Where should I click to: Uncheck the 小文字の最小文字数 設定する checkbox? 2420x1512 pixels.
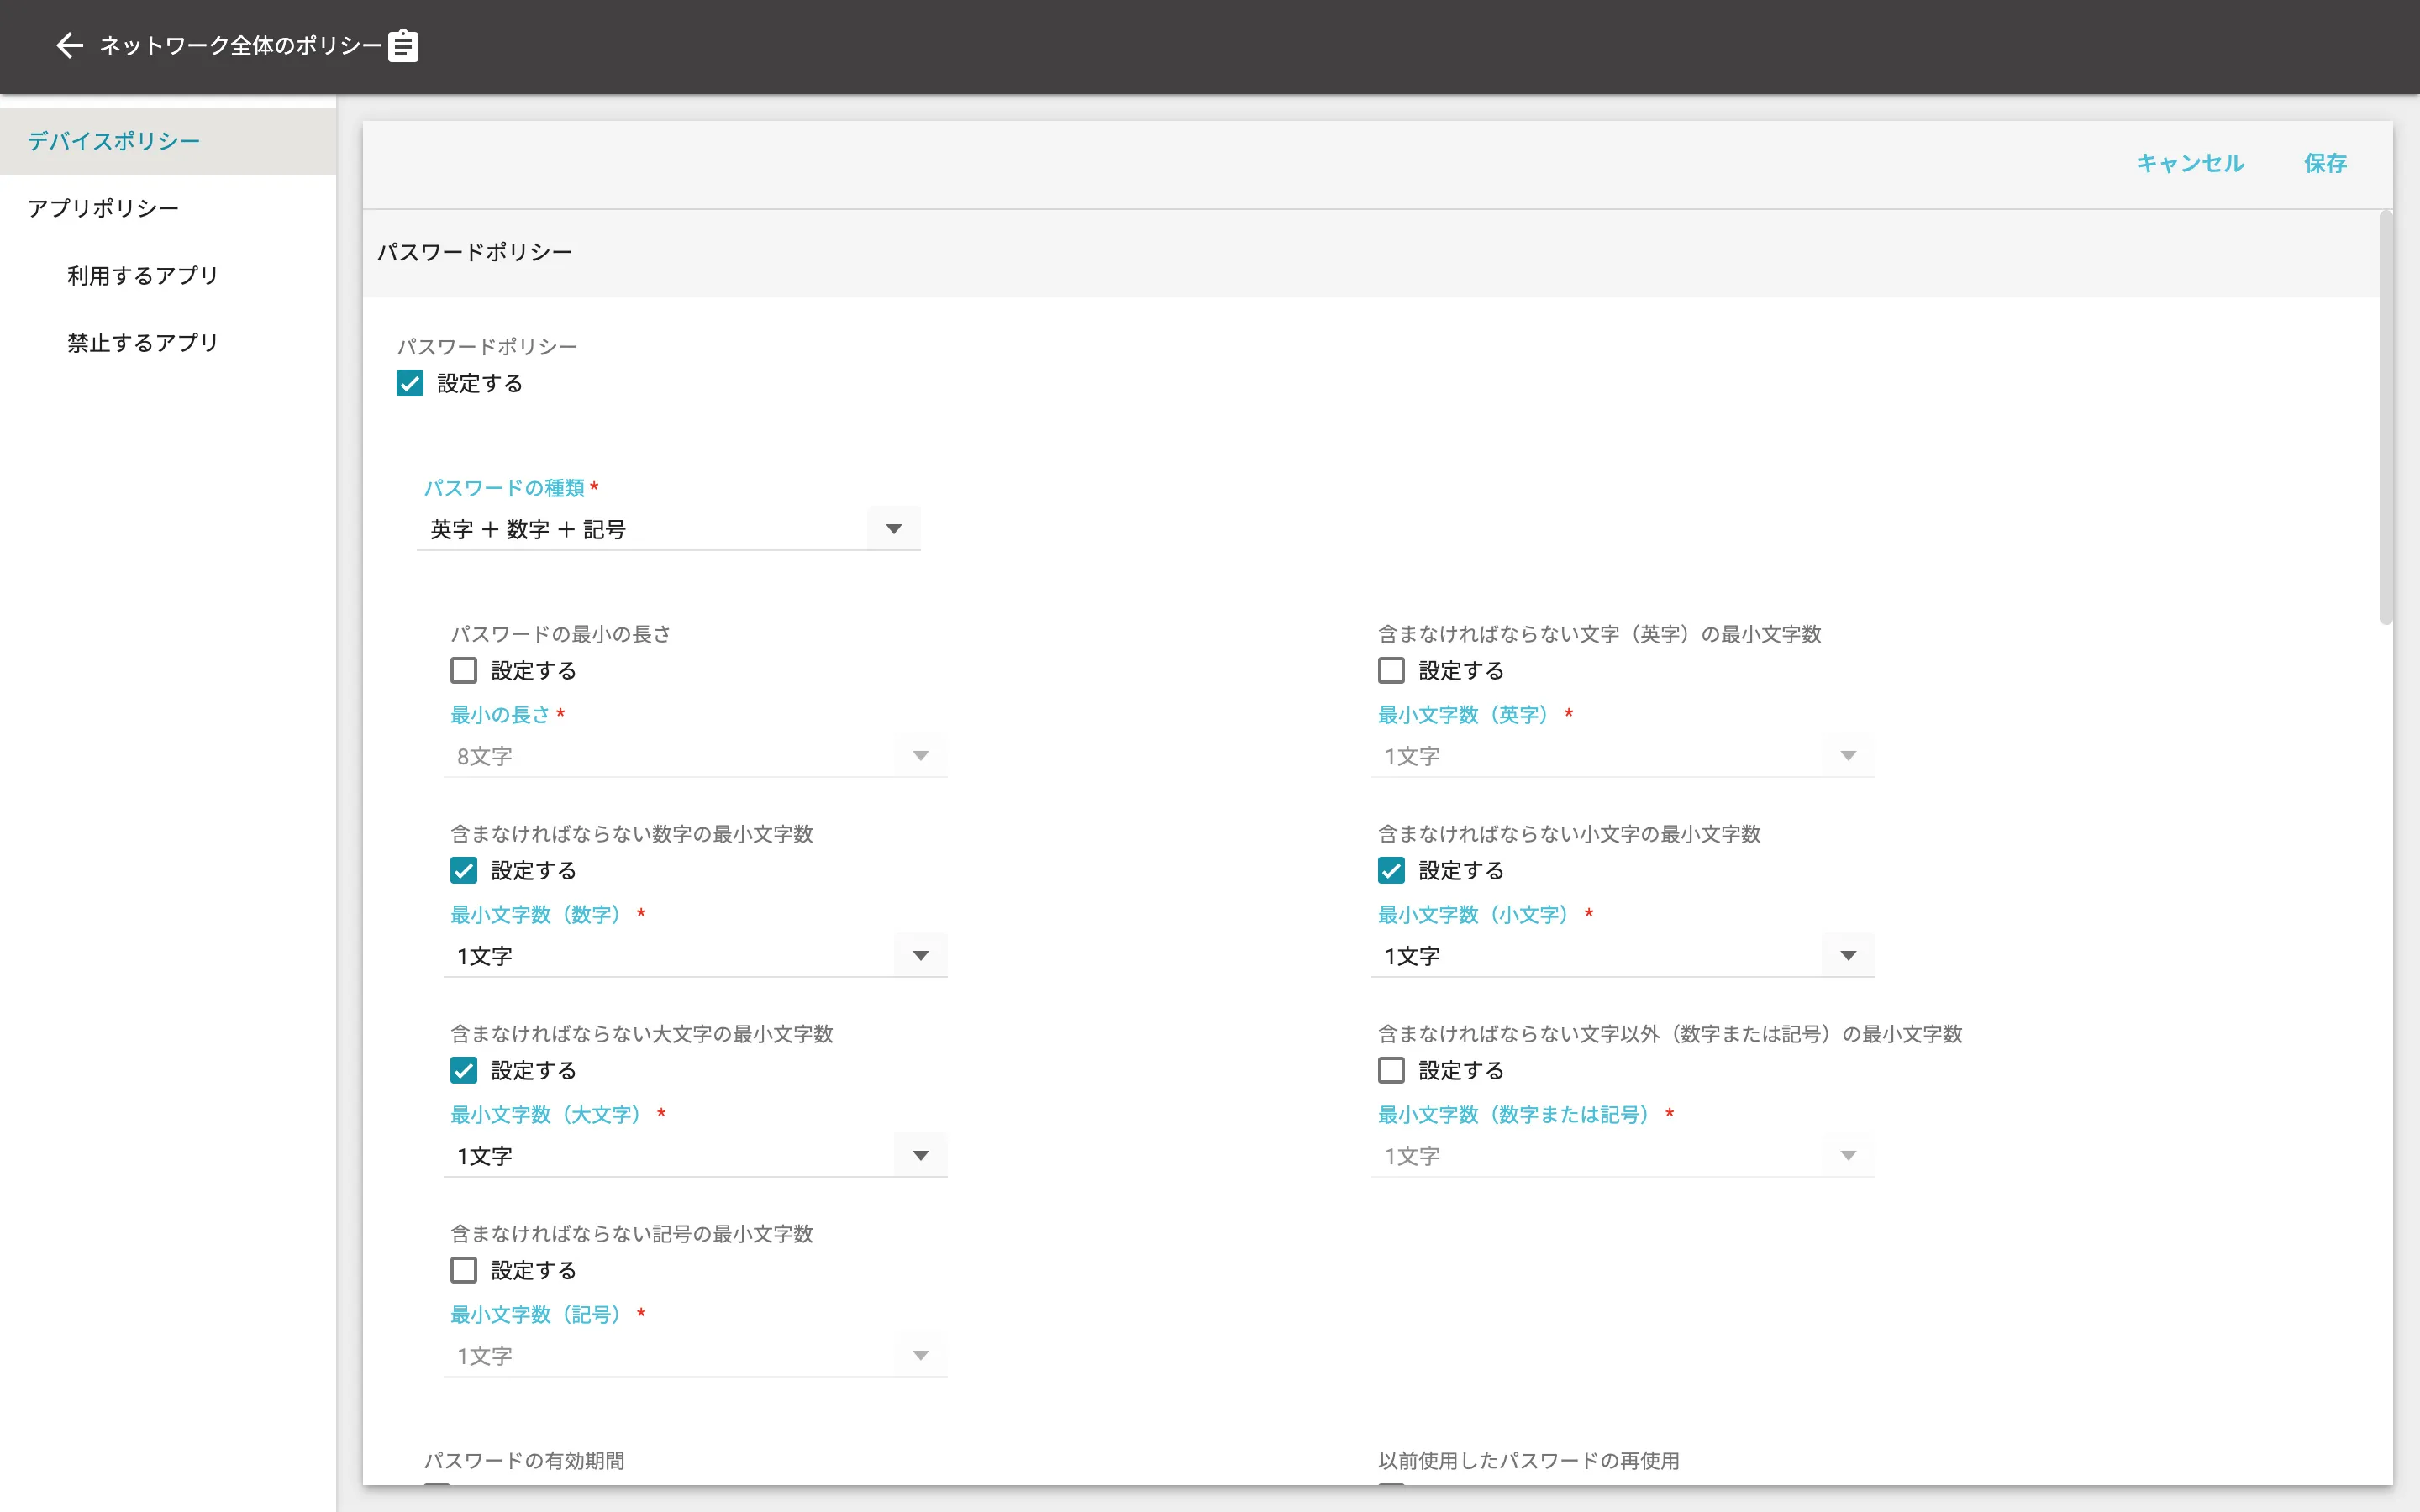click(x=1391, y=870)
